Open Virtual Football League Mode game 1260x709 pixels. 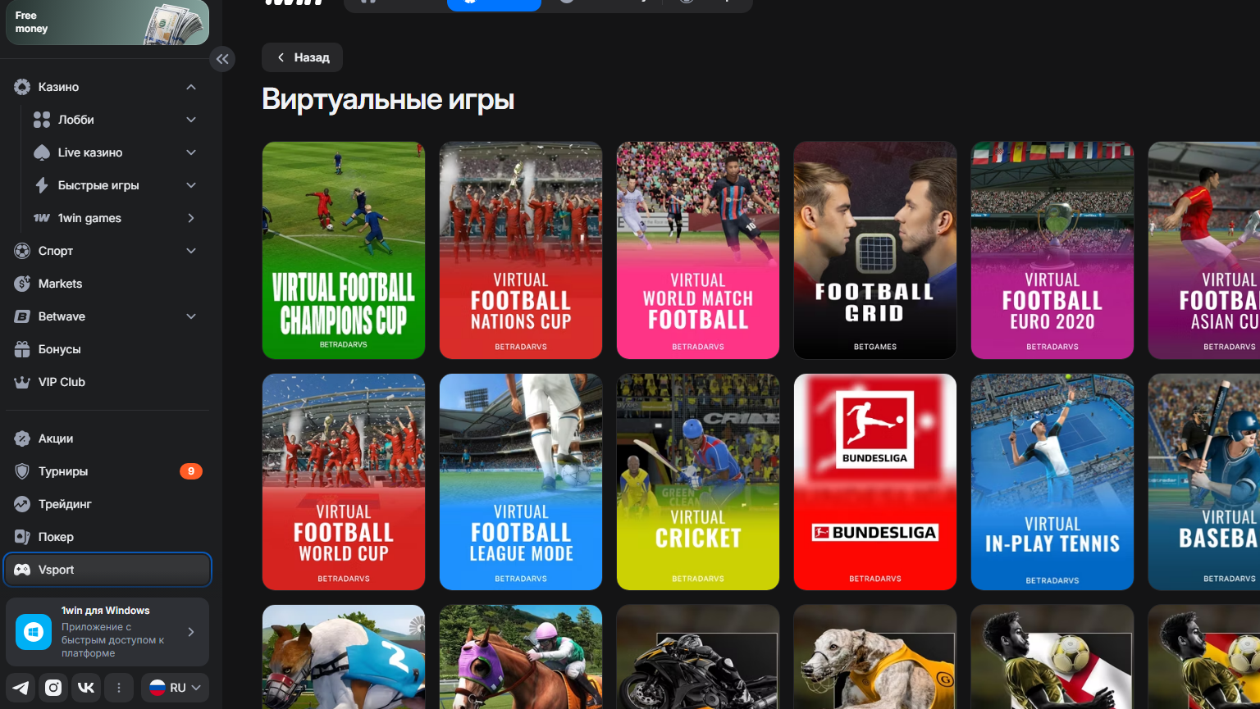pyautogui.click(x=521, y=482)
